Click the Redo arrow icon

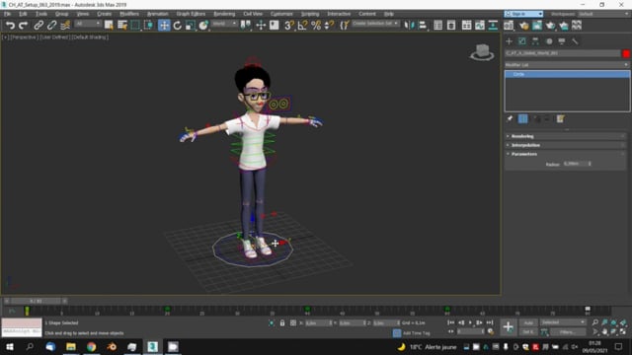point(23,26)
